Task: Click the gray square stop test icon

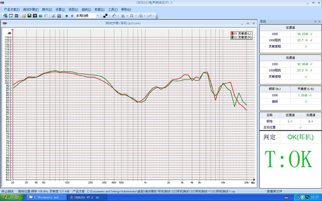Action: tap(72, 16)
